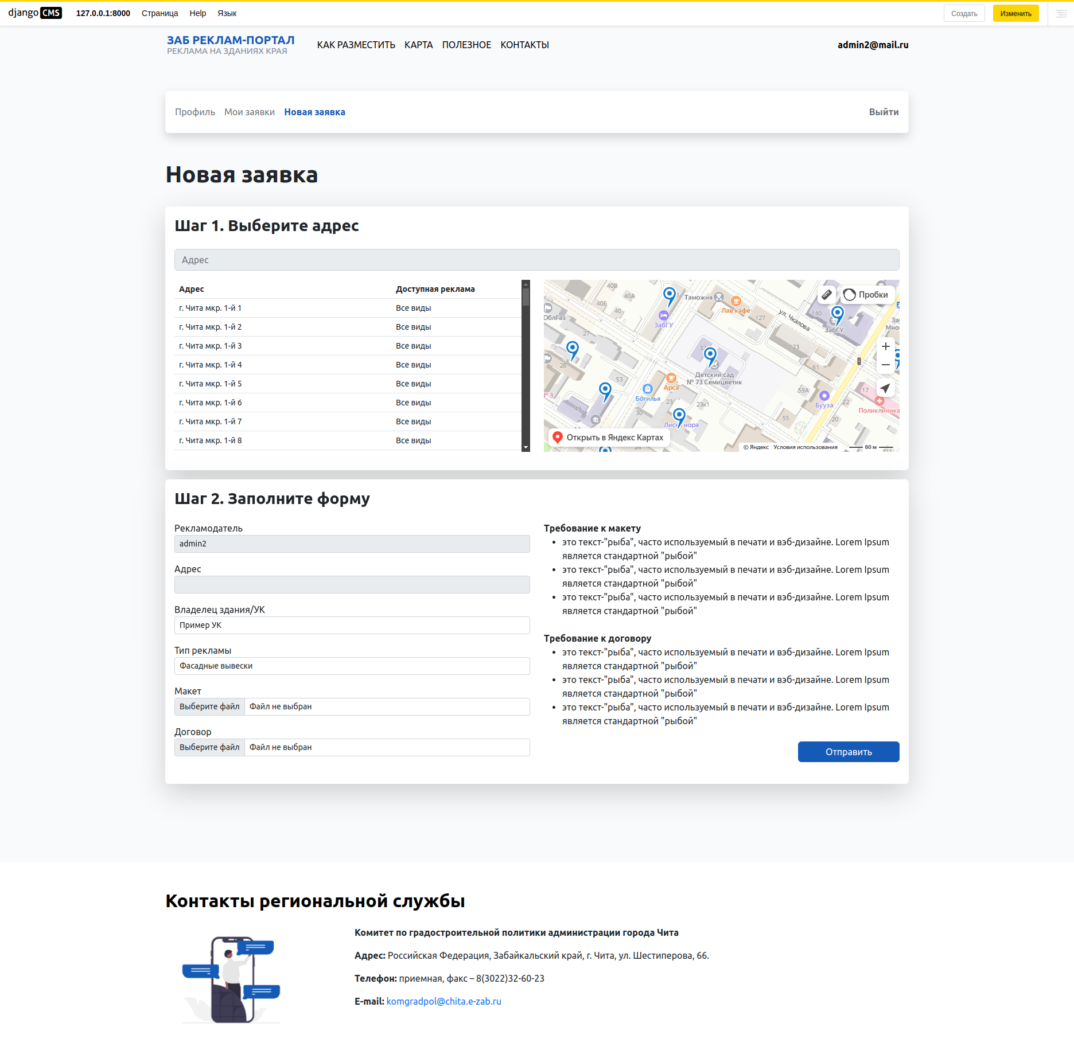1074x1062 pixels.
Task: Zoom in on the Yandex map
Action: click(x=885, y=346)
